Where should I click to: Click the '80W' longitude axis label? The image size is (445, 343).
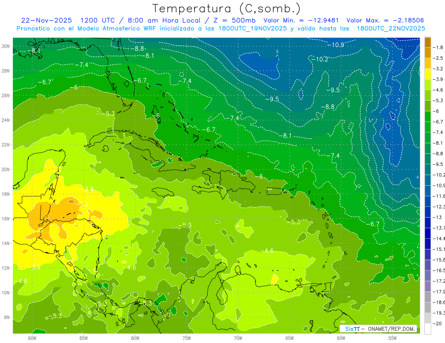135,338
